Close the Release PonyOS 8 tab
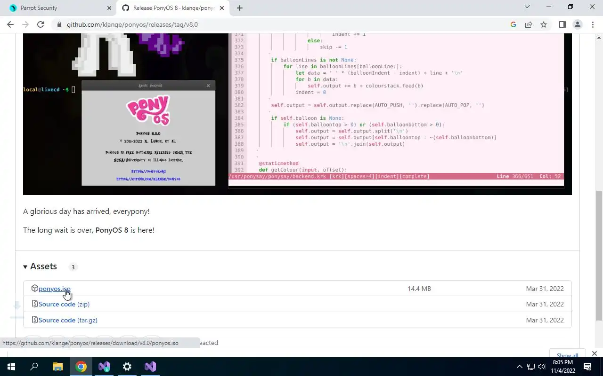The image size is (603, 376). click(x=222, y=8)
